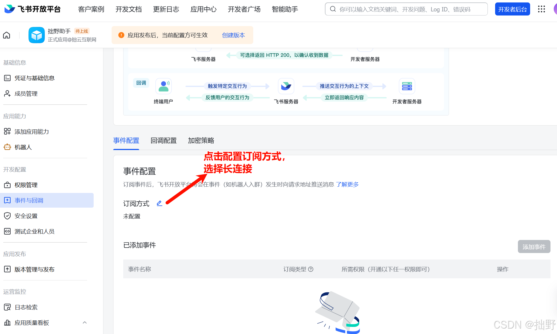Image resolution: width=557 pixels, height=334 pixels.
Task: Click the 了解更多 link
Action: pyautogui.click(x=347, y=184)
